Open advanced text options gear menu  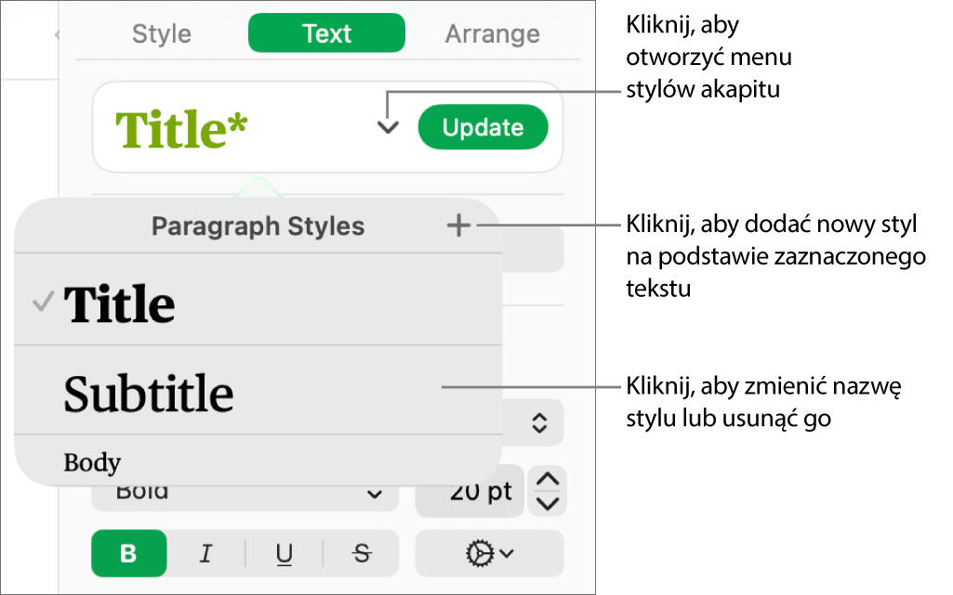click(490, 553)
